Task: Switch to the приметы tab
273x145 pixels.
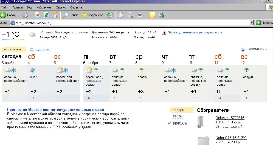Action: [180, 123]
